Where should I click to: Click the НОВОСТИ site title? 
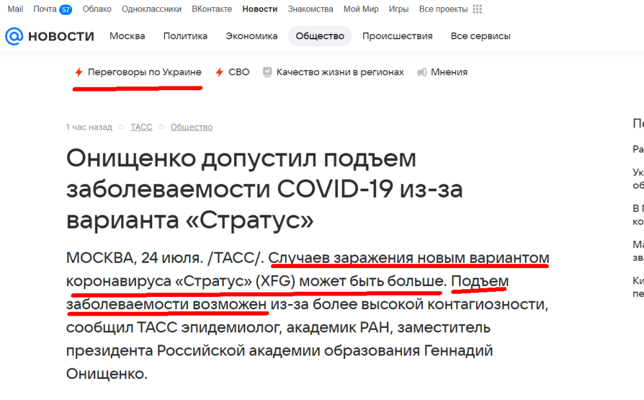tap(61, 37)
